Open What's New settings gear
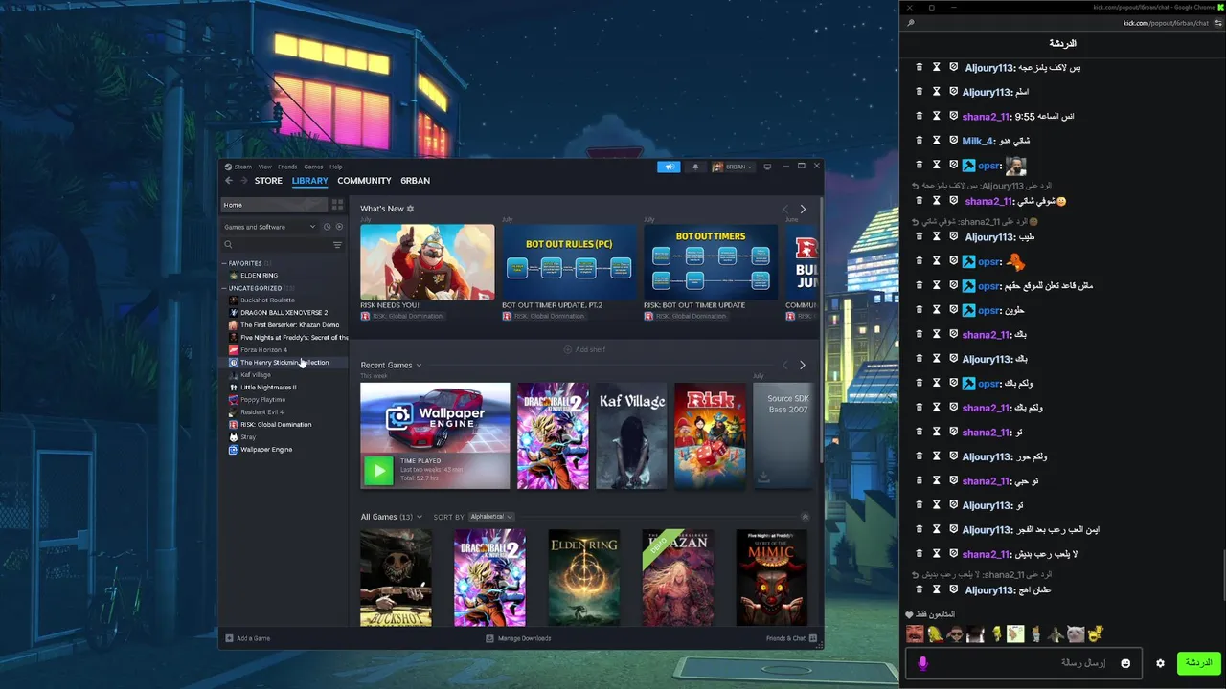This screenshot has width=1226, height=689. click(411, 209)
